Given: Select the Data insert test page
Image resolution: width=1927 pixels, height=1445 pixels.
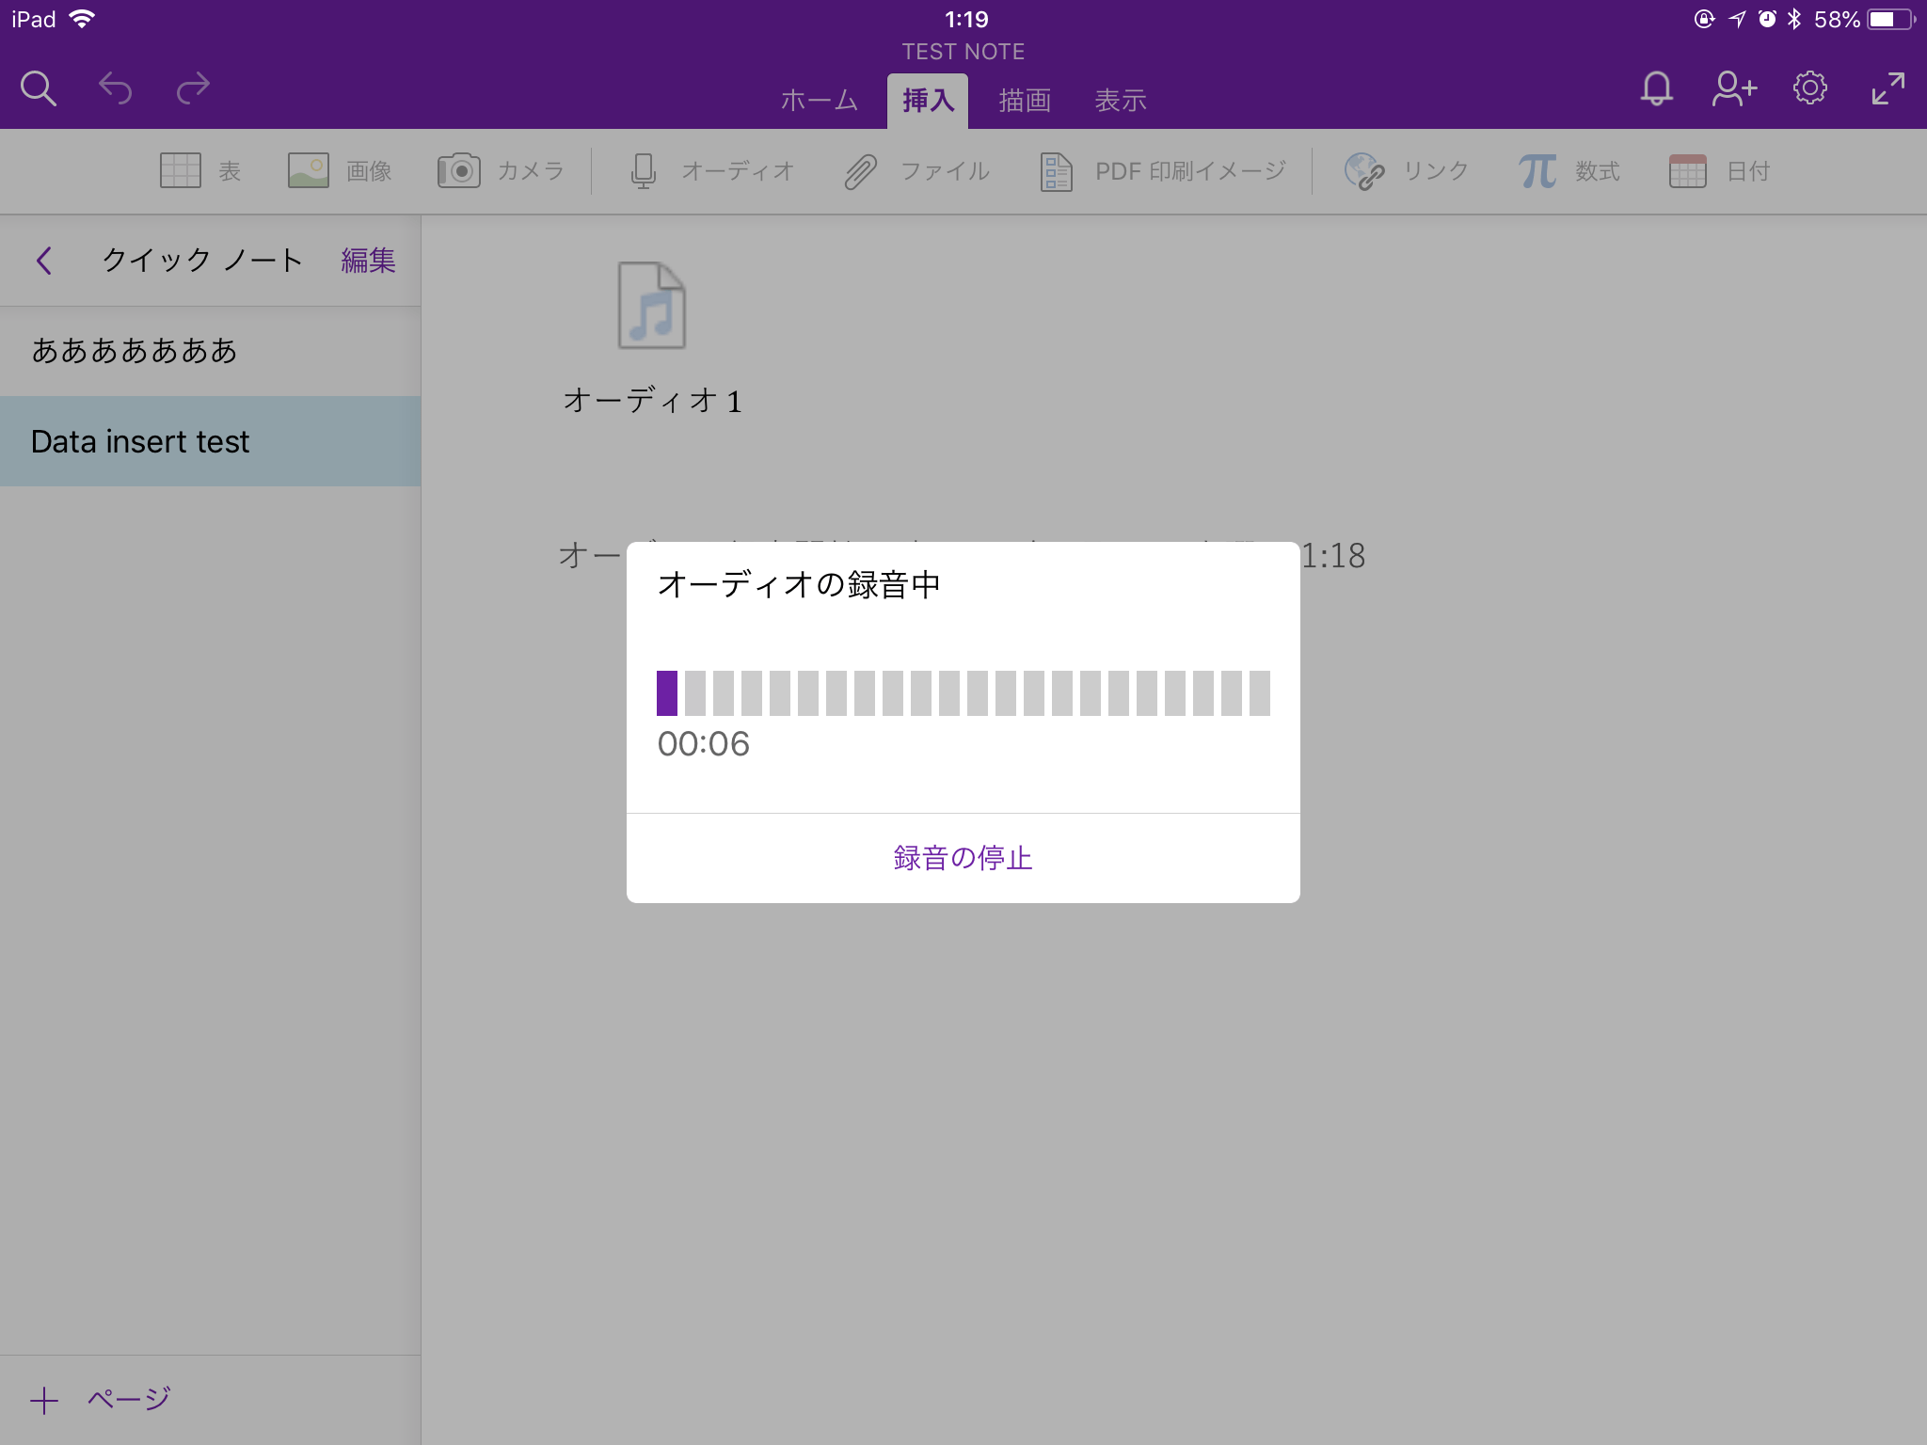Looking at the screenshot, I should click(x=210, y=441).
